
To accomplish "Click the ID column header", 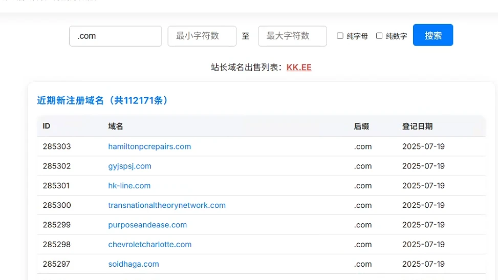I will tap(47, 126).
